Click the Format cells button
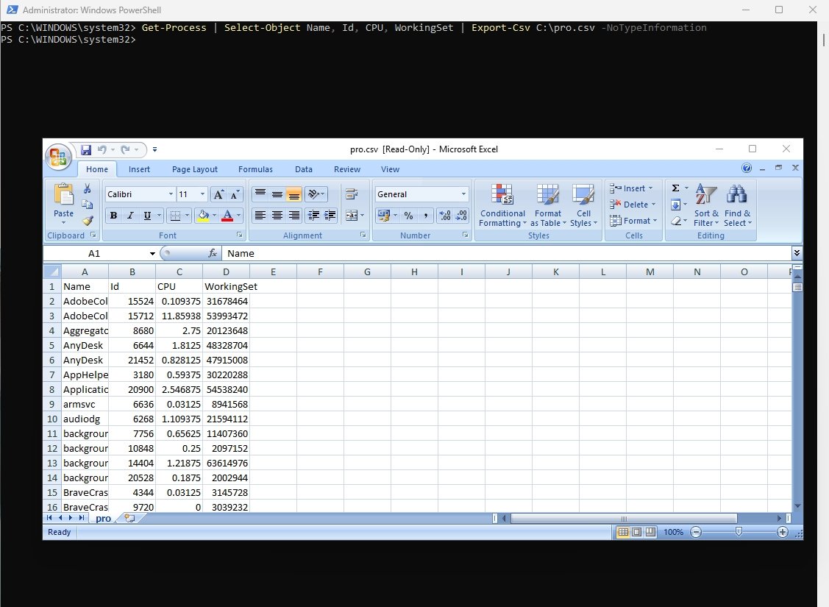 click(x=633, y=221)
